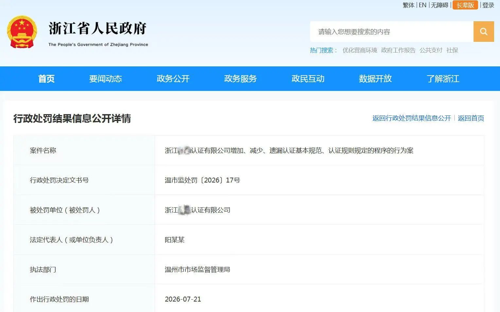Click the case name value ending 行为案
Viewport: 500px width, 312px height.
(x=289, y=150)
